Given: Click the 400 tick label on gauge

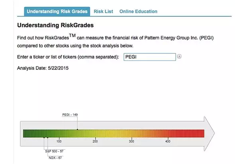Looking at the screenshot, I should (168, 141).
